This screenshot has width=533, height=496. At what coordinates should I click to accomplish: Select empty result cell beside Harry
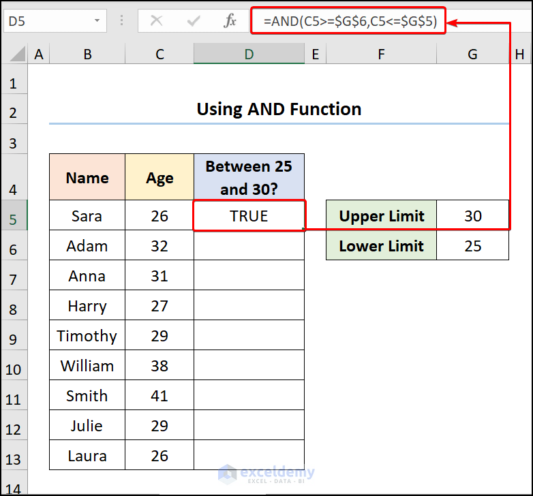[249, 305]
